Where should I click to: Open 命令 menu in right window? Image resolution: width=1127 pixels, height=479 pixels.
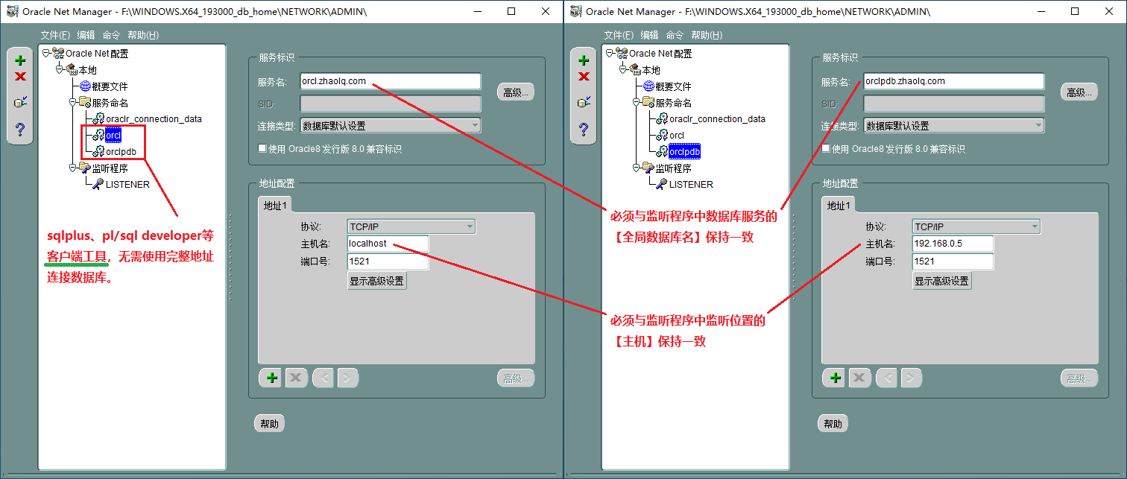point(674,35)
